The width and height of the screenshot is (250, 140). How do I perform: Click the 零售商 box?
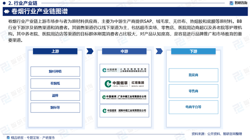[x=193, y=91]
